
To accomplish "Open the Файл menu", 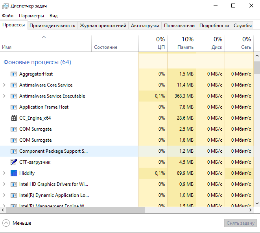I will 7,16.
